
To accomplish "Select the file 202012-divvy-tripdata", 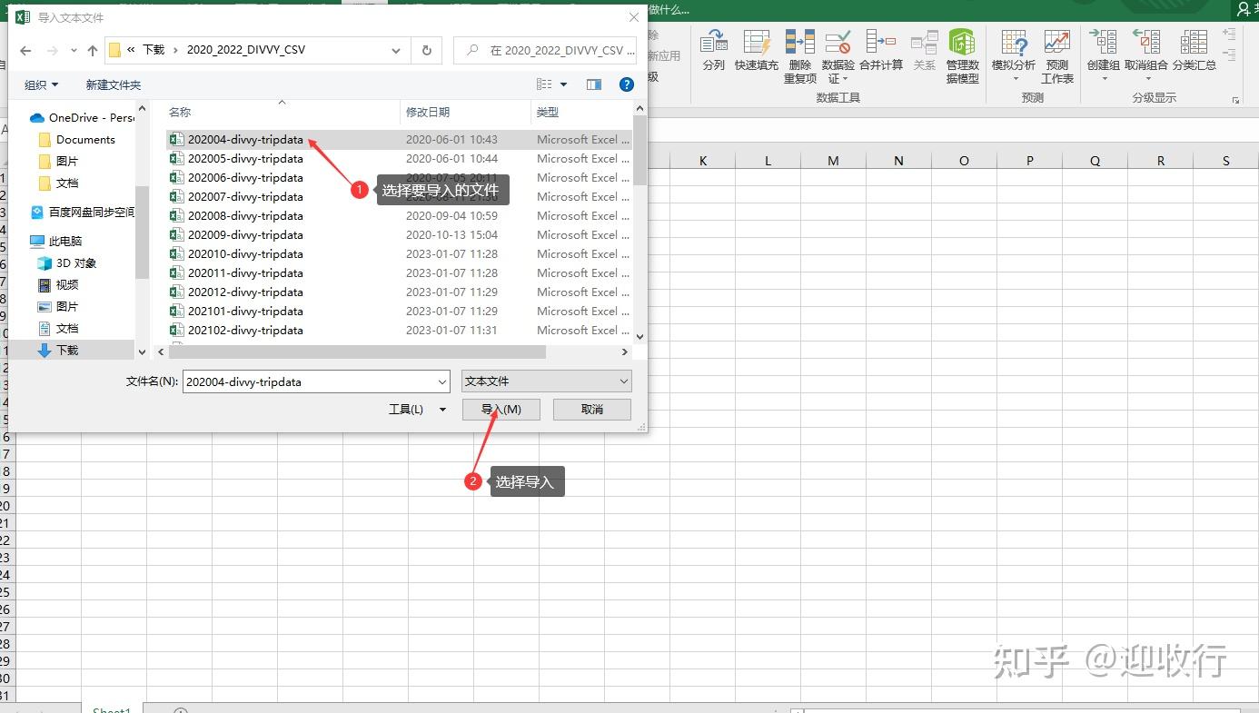I will click(x=245, y=292).
